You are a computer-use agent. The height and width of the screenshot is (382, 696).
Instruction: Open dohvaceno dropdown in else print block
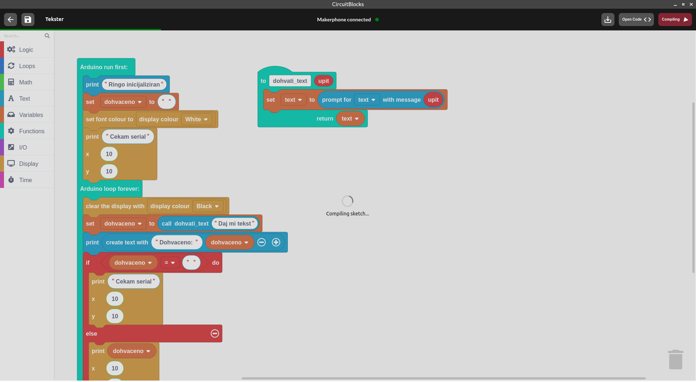coord(132,351)
